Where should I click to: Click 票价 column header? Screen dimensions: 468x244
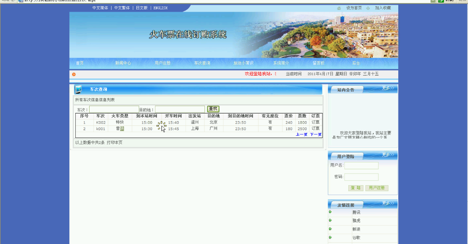[288, 116]
